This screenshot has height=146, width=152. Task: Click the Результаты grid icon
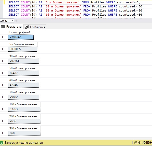(3, 26)
